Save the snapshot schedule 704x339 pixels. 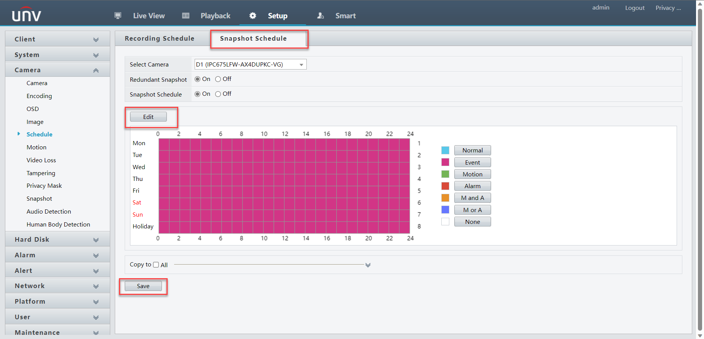point(143,286)
